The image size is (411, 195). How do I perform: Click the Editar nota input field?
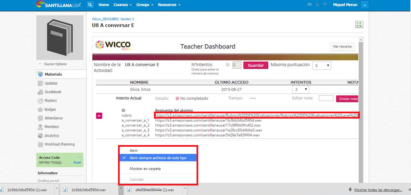pyautogui.click(x=326, y=98)
